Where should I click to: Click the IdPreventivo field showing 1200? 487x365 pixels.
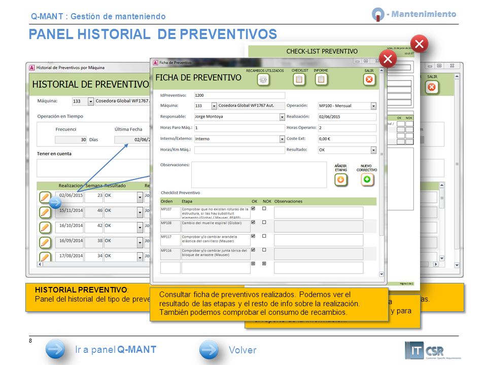tap(239, 95)
